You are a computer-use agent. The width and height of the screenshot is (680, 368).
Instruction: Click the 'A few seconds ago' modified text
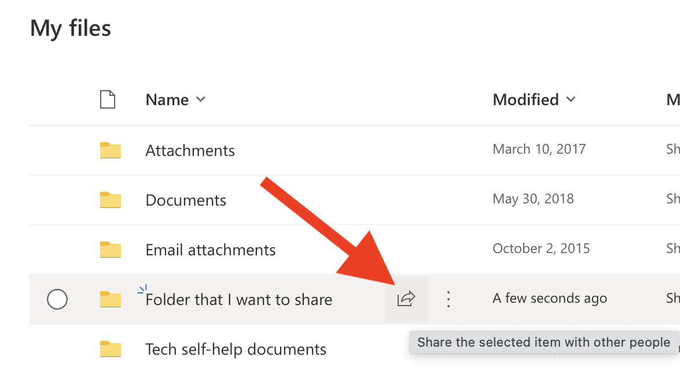[x=549, y=298]
